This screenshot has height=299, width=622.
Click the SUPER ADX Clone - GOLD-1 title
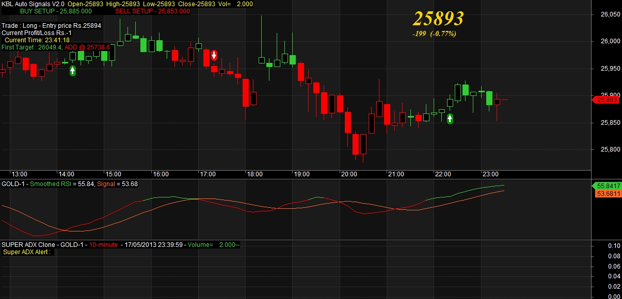43,245
